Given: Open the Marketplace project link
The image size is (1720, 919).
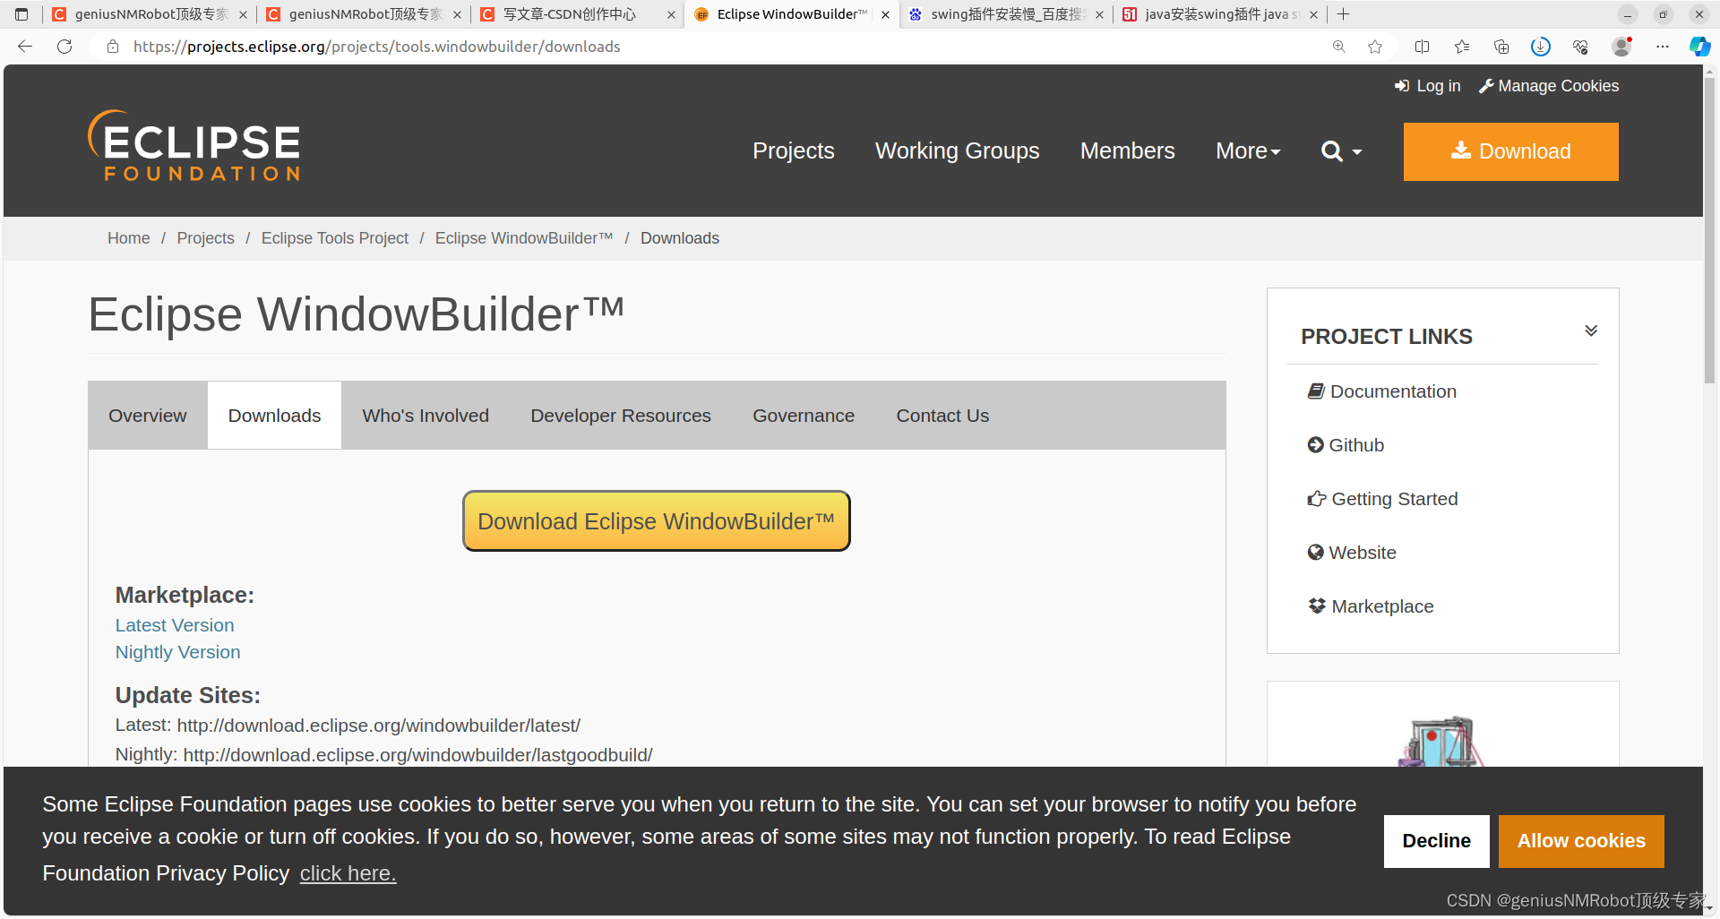Looking at the screenshot, I should pos(1382,606).
